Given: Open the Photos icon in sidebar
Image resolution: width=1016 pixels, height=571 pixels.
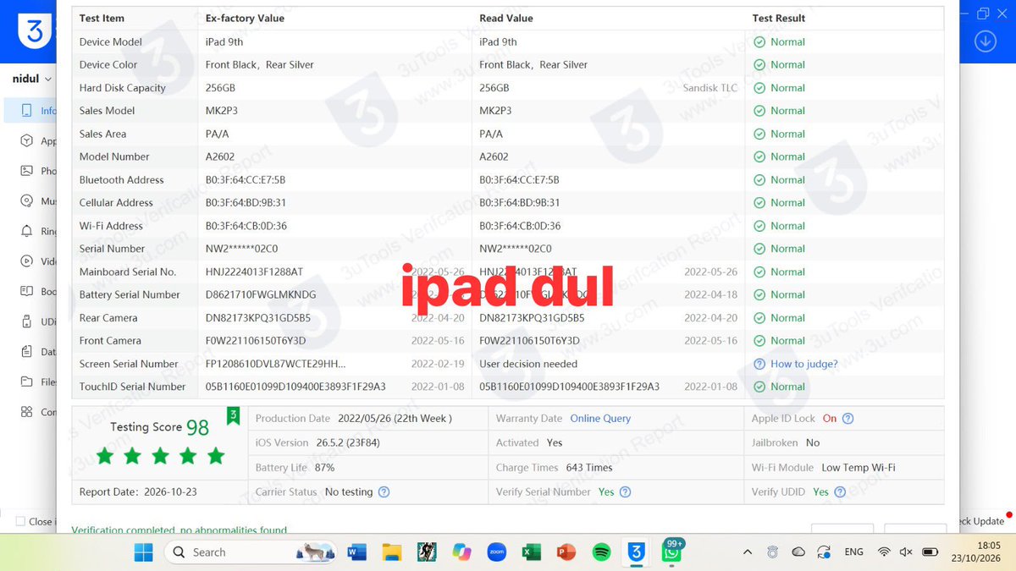Looking at the screenshot, I should click(x=26, y=171).
